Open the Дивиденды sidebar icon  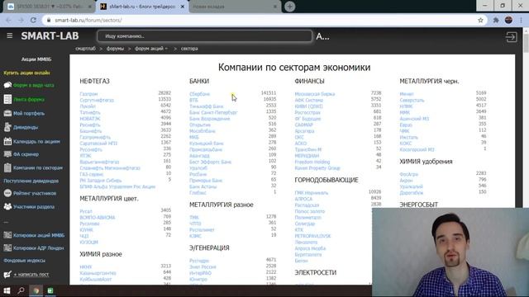7,127
